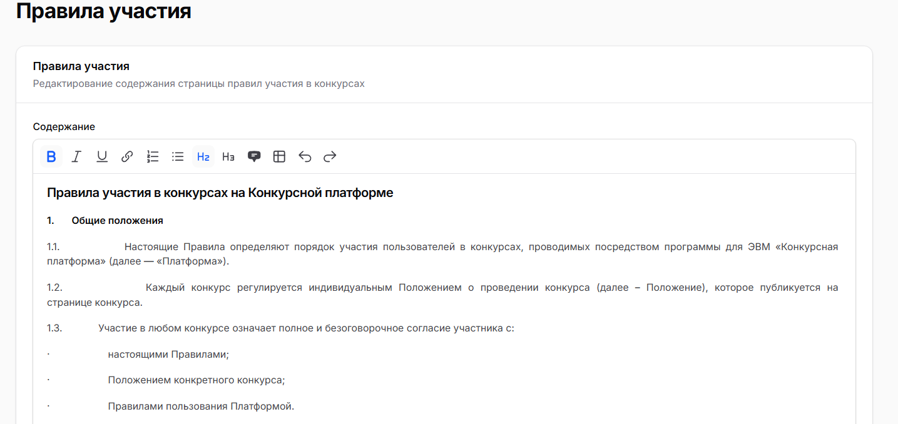Click the "Содержание" field label
Viewport: 898px width, 424px height.
(64, 127)
